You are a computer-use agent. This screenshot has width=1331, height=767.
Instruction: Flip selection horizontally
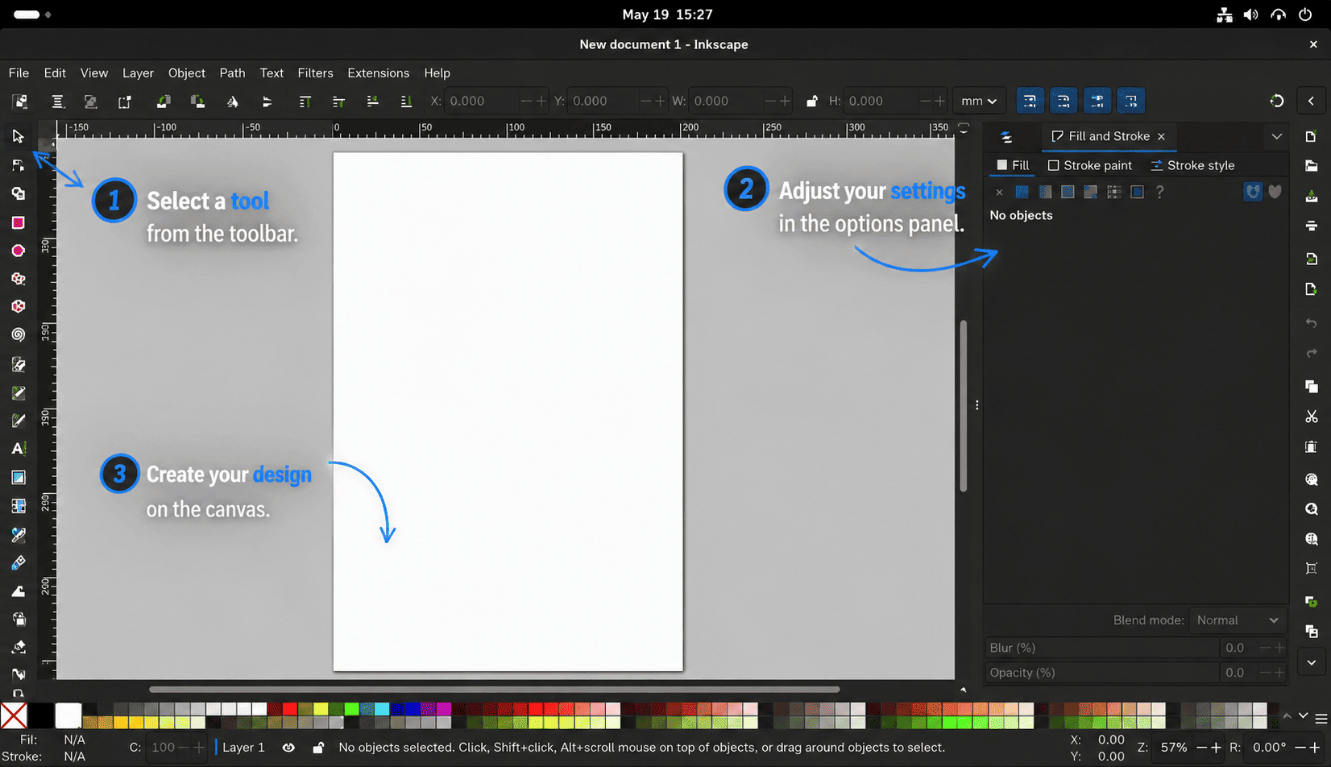pyautogui.click(x=232, y=102)
